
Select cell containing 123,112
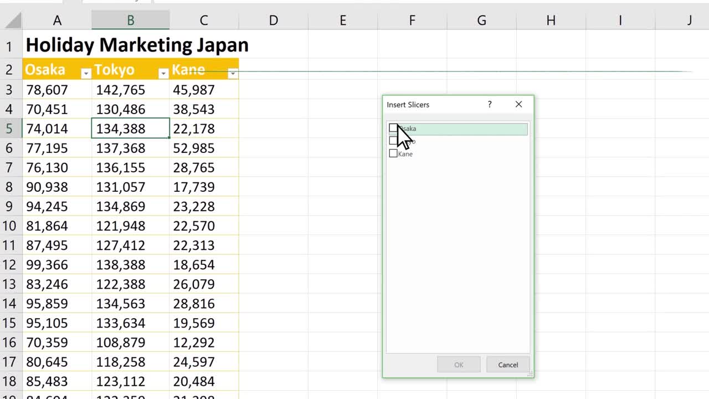130,381
